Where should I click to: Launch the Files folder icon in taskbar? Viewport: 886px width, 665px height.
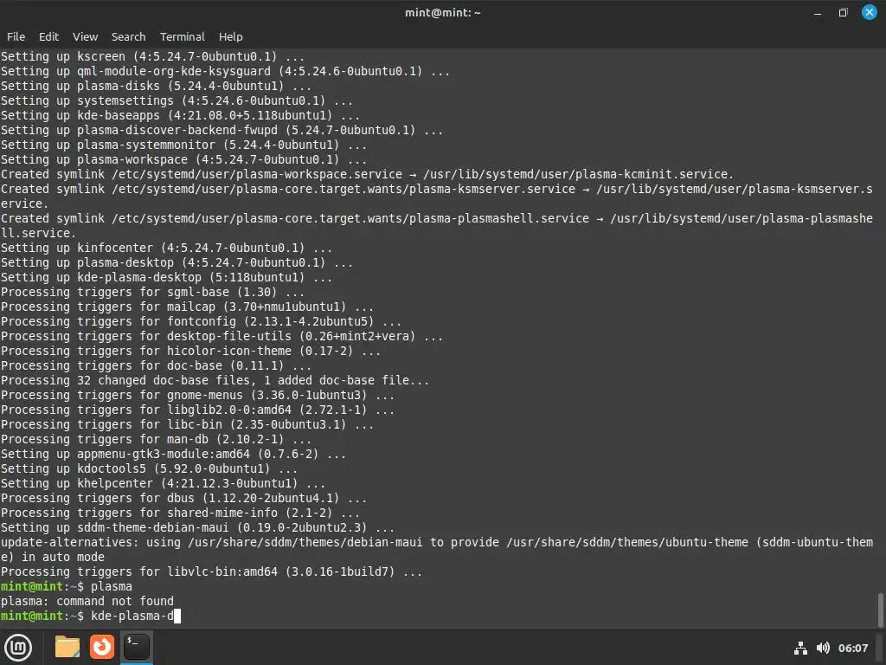(x=67, y=648)
